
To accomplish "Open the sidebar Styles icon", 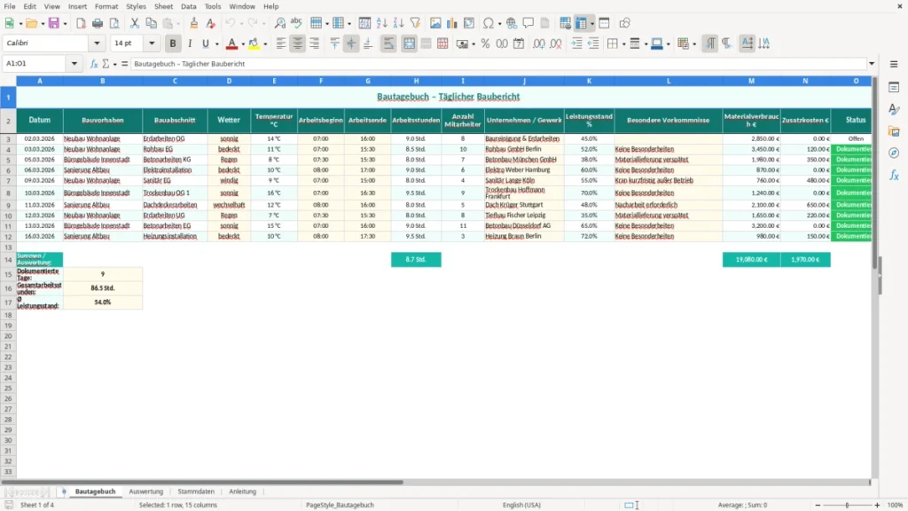I will pyautogui.click(x=894, y=109).
